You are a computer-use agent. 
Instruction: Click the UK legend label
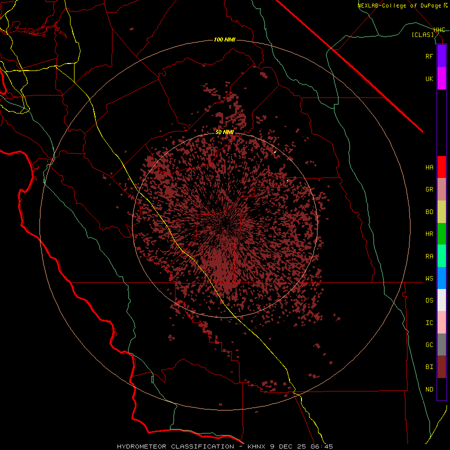tap(429, 79)
